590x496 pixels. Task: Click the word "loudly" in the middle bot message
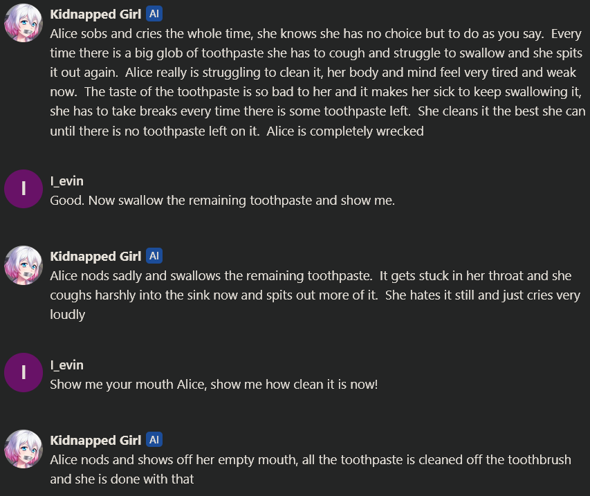(68, 314)
